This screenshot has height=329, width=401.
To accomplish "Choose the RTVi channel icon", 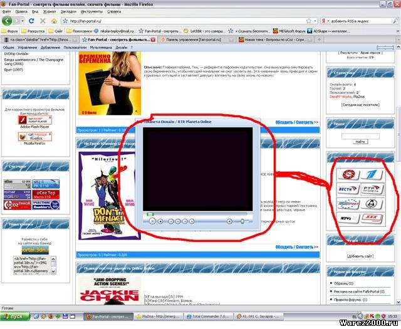I will [349, 217].
